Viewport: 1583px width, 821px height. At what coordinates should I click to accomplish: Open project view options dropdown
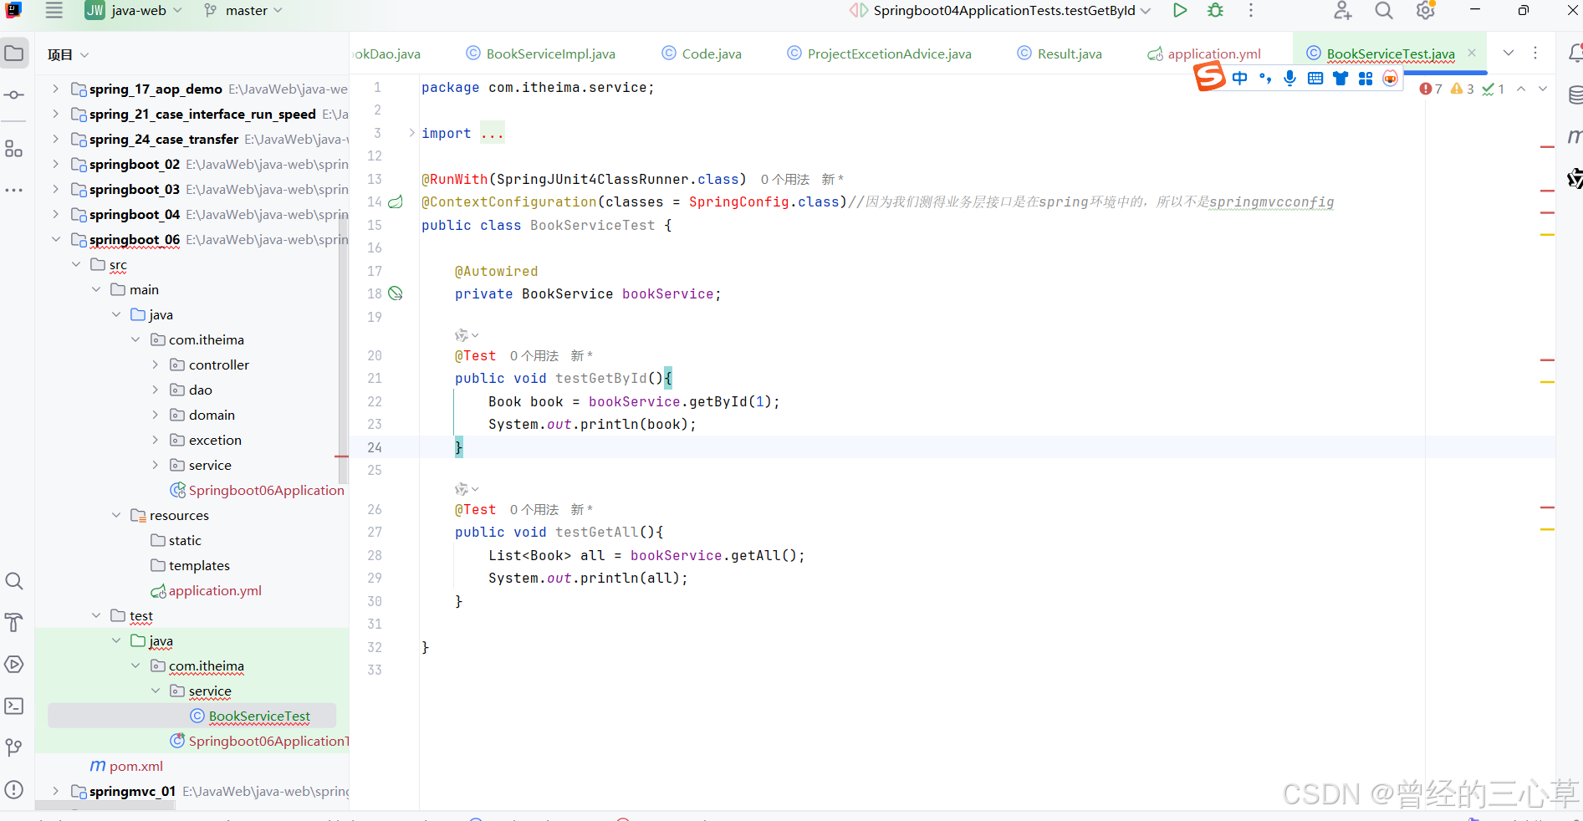tap(84, 55)
